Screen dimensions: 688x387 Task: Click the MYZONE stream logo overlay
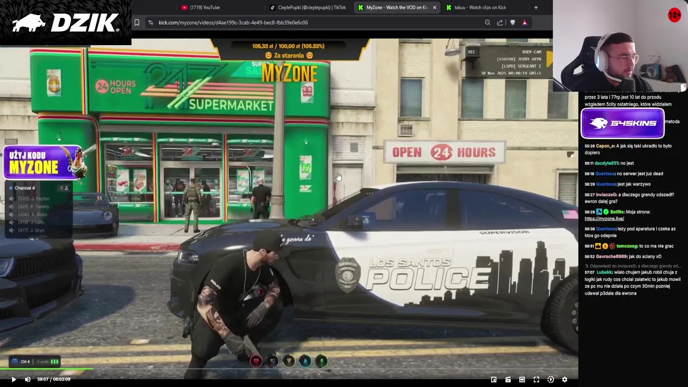(x=289, y=74)
